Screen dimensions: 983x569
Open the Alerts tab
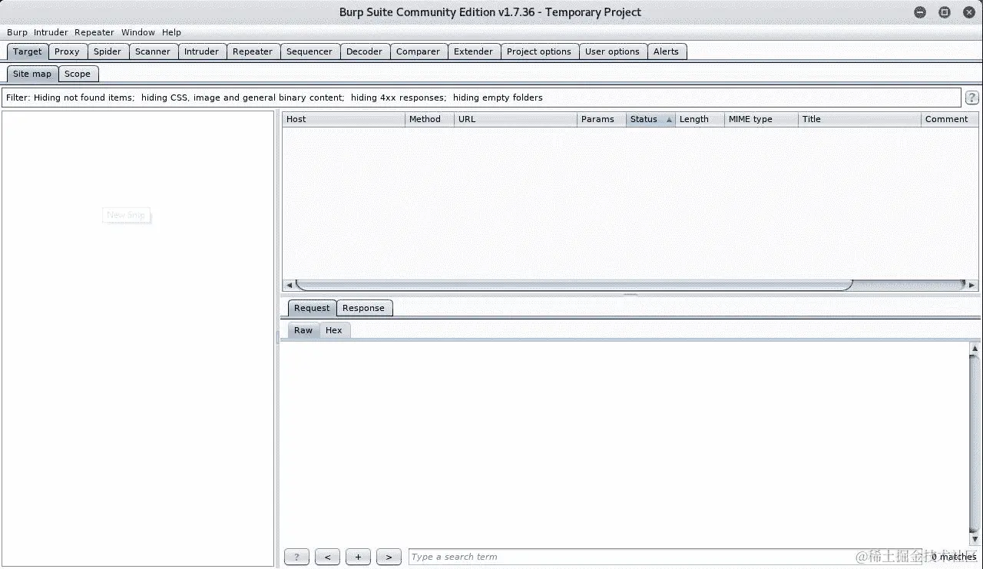tap(666, 51)
